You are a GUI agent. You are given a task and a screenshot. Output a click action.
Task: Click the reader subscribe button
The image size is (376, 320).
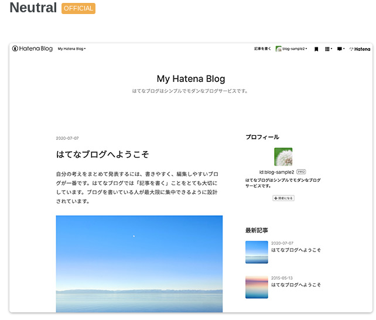tap(283, 198)
